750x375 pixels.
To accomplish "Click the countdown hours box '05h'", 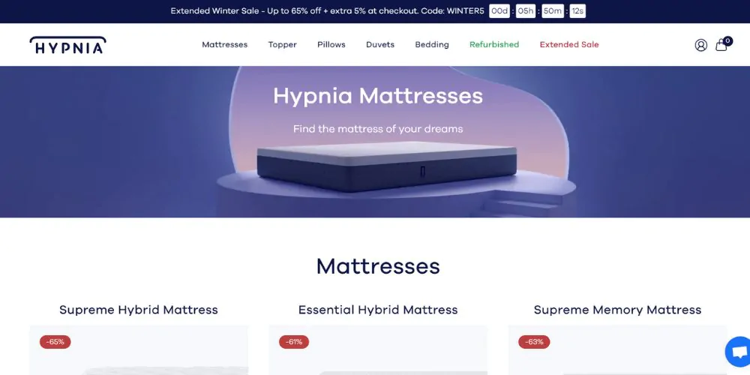I will 525,11.
